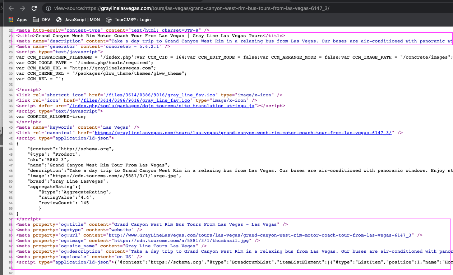
Task: Open the JavaScript | MDN bookmark
Action: coord(78,20)
